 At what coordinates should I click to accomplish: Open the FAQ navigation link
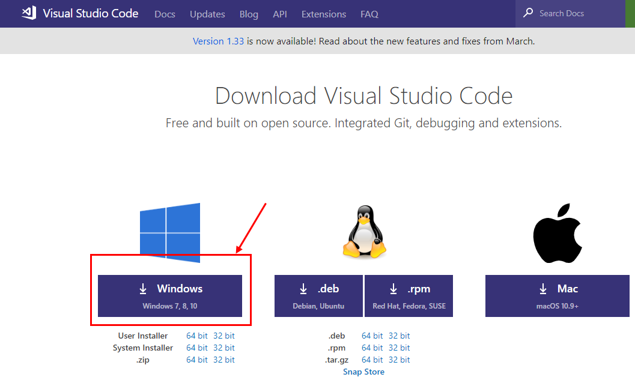[369, 14]
